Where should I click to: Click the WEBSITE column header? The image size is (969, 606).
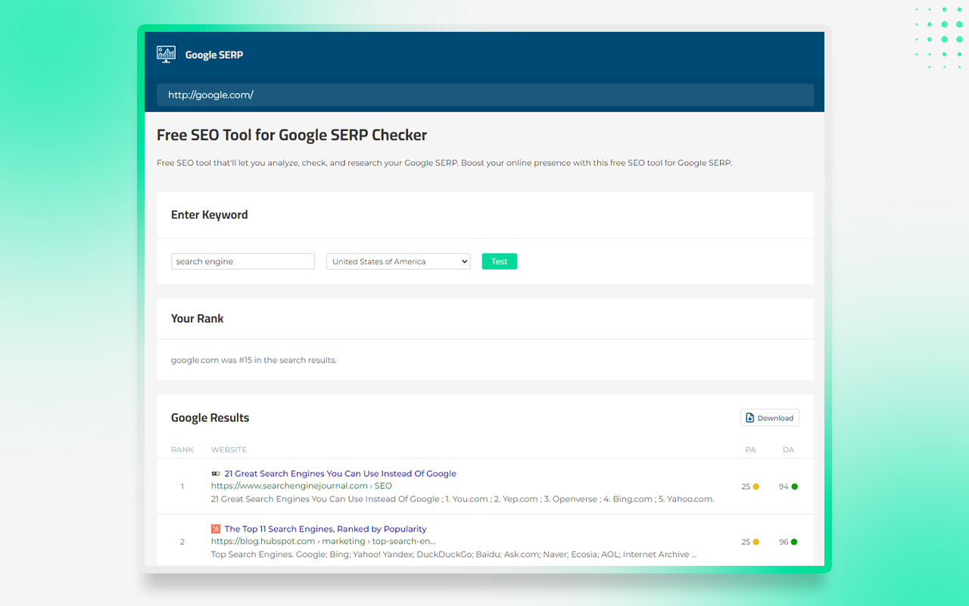pos(229,450)
